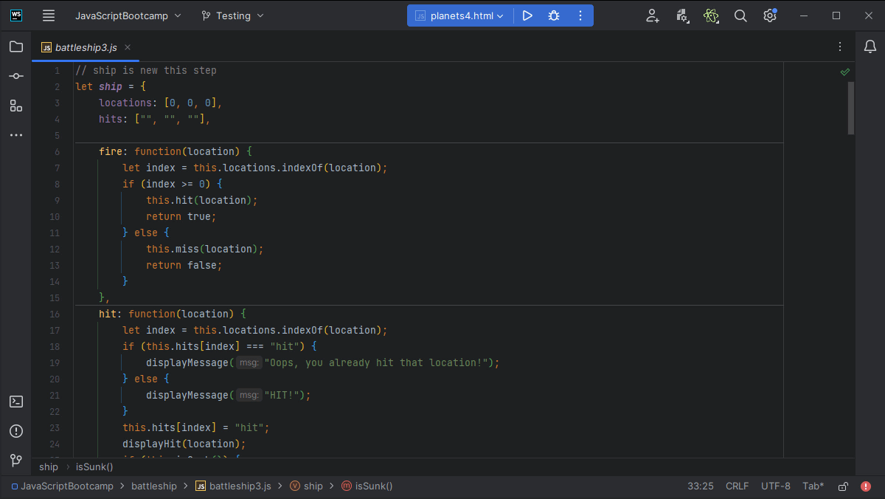Open the Structure tool window

click(x=15, y=106)
